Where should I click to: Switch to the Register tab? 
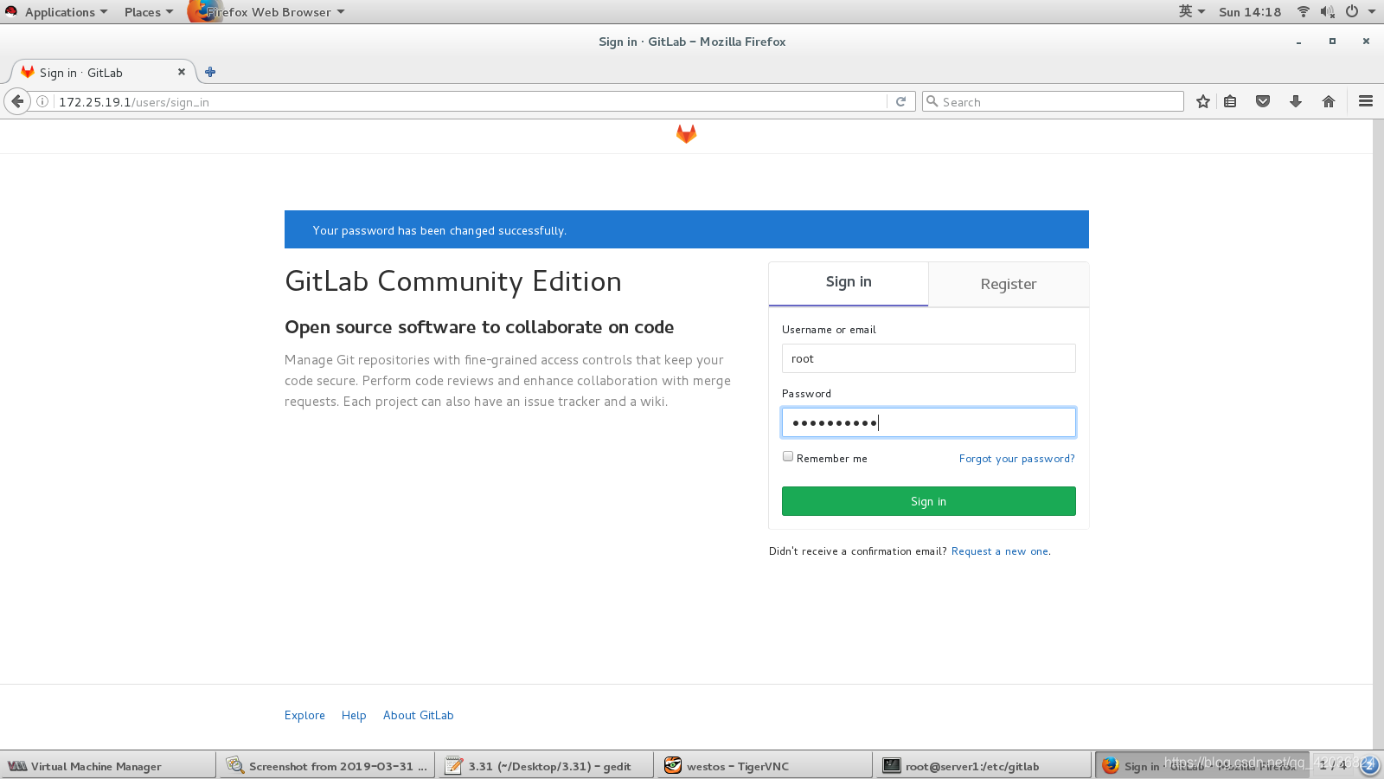click(x=1009, y=284)
